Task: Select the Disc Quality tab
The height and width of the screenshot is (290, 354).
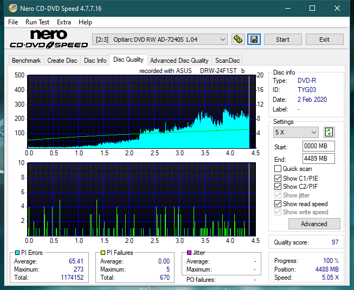Action: coord(128,60)
